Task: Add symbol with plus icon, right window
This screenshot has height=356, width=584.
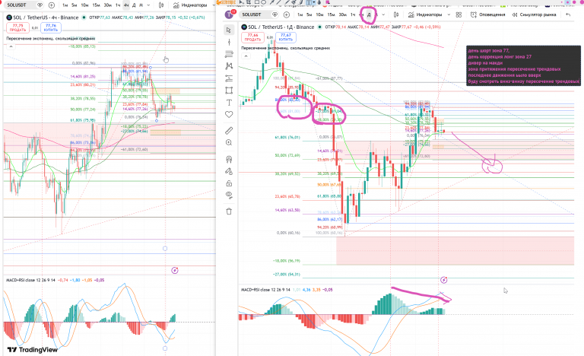Action: pos(287,14)
